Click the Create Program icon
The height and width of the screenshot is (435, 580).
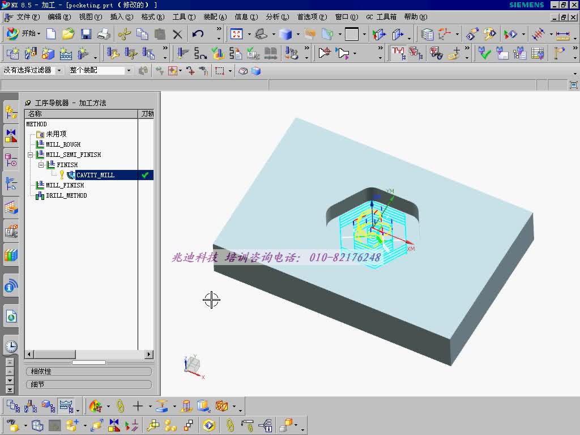pos(12,53)
